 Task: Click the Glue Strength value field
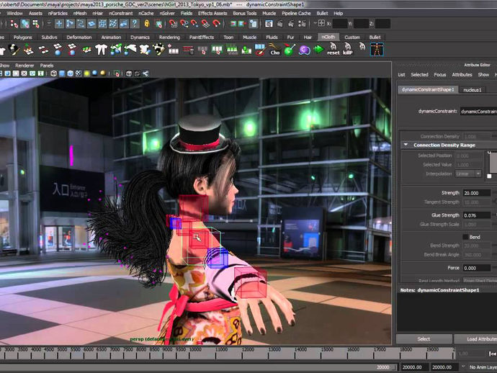476,215
